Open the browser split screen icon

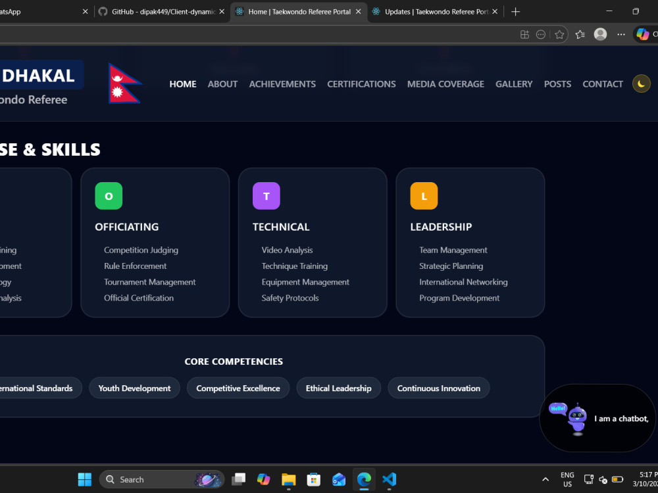tap(524, 34)
